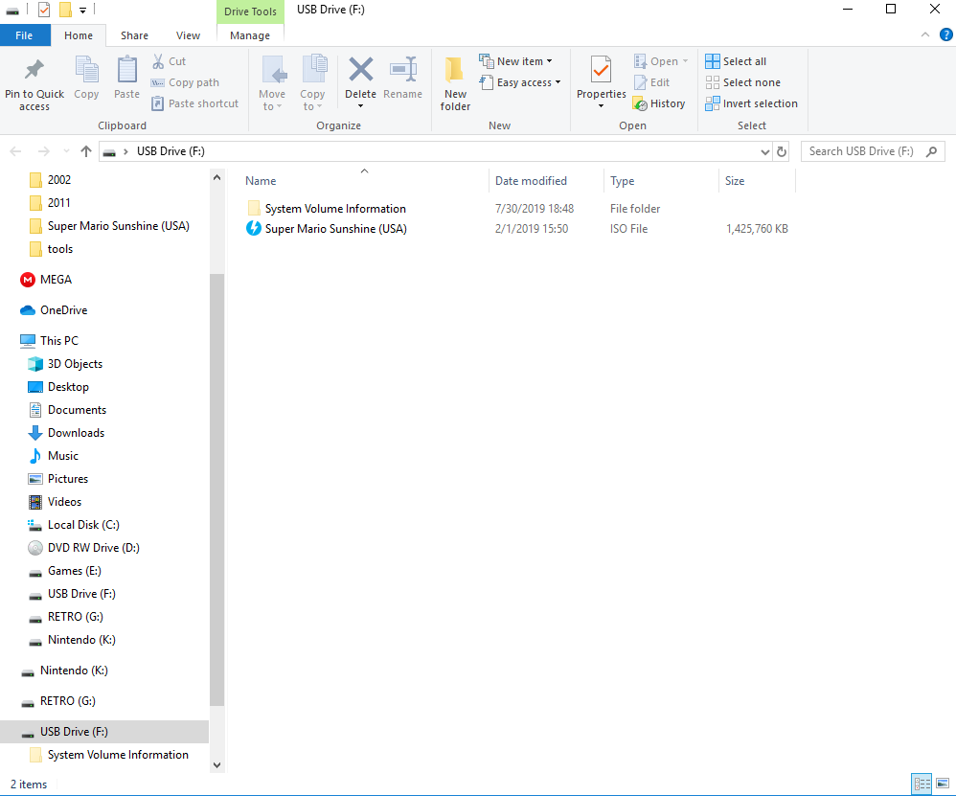Click the Paste clipboard icon
The image size is (956, 796).
click(x=126, y=69)
